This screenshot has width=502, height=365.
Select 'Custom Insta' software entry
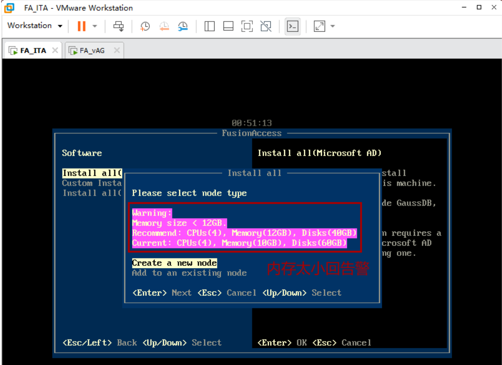(x=92, y=183)
